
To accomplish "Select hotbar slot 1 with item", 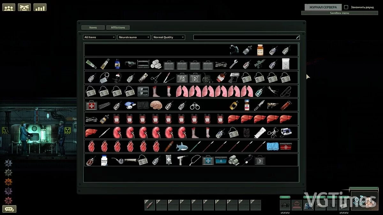I will pos(150,205).
